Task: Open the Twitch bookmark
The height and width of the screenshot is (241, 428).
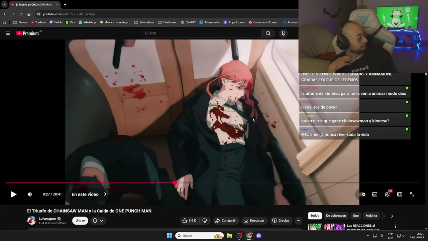Action: click(x=56, y=22)
